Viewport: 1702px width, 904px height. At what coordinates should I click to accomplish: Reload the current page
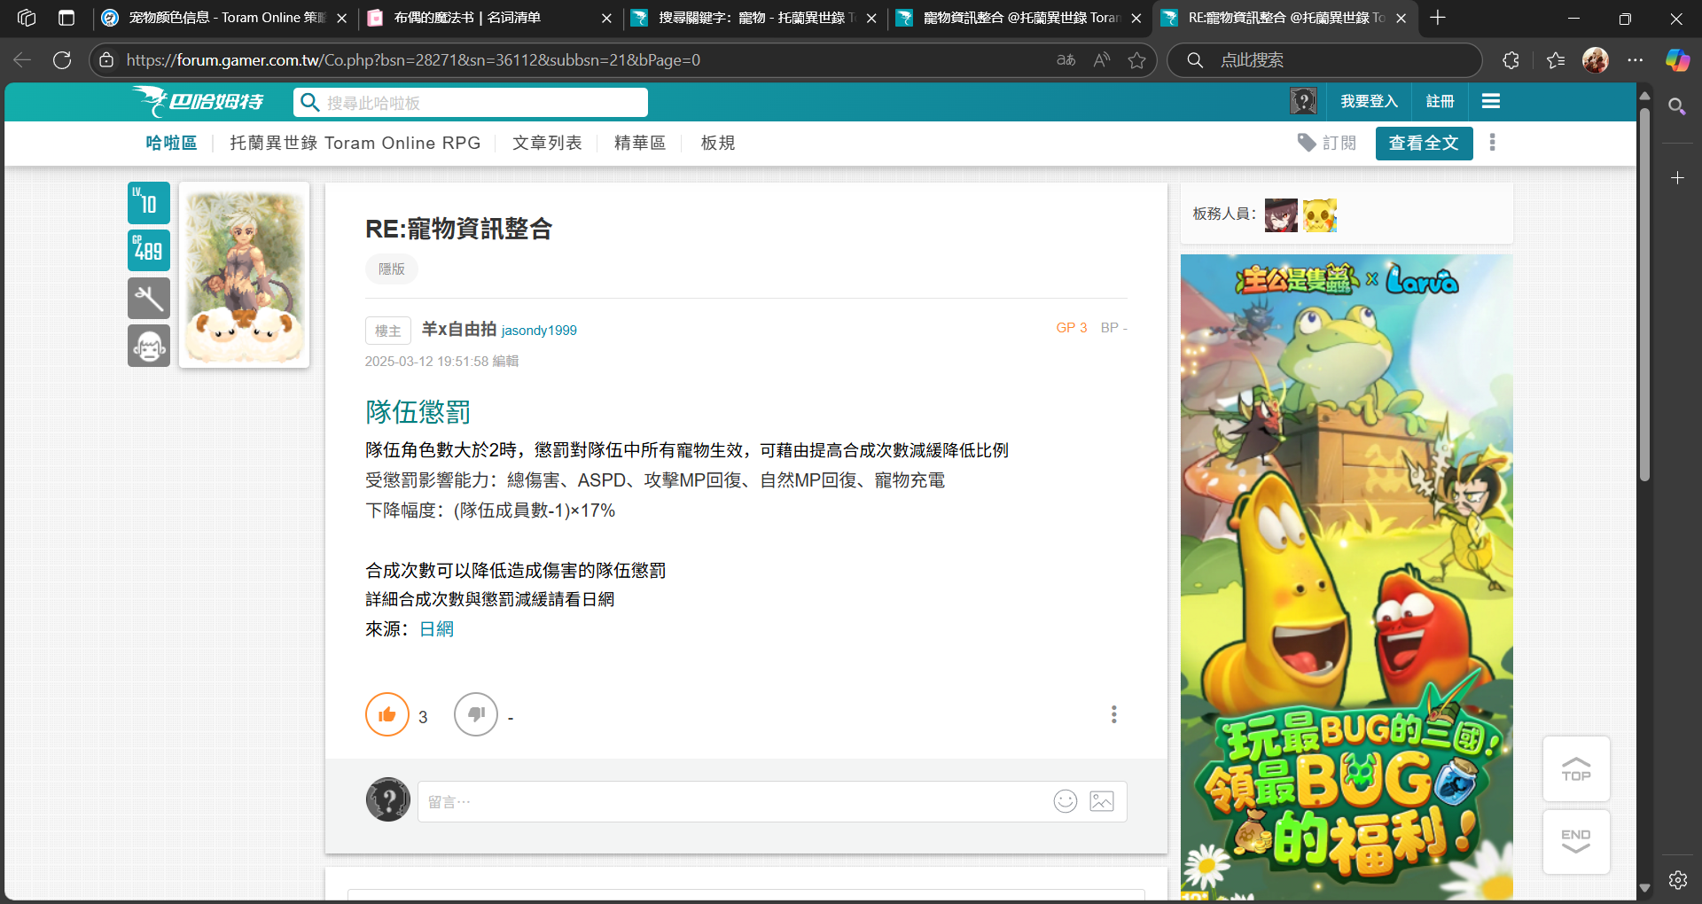point(62,60)
